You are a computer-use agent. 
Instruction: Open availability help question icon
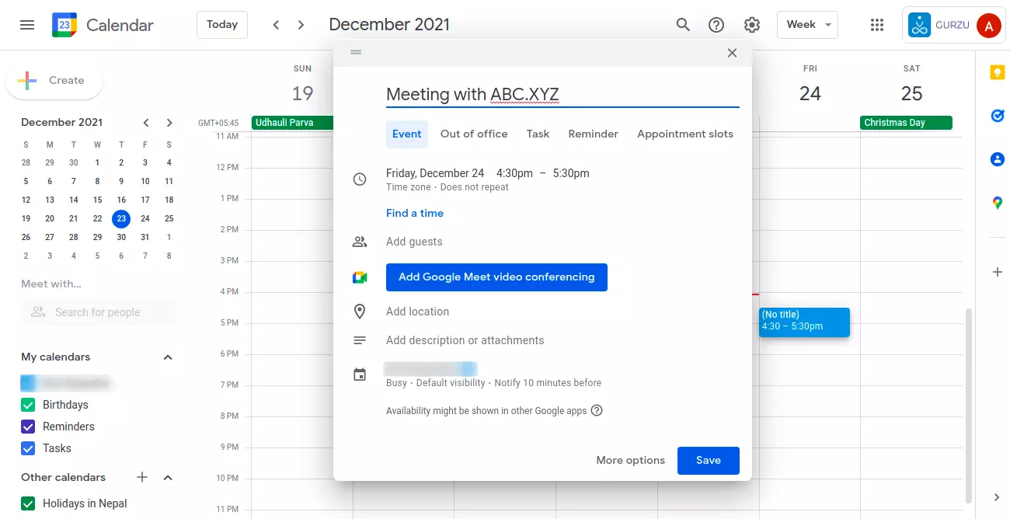point(597,411)
